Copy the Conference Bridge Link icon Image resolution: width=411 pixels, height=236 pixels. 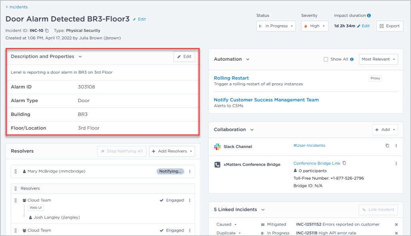pos(345,163)
